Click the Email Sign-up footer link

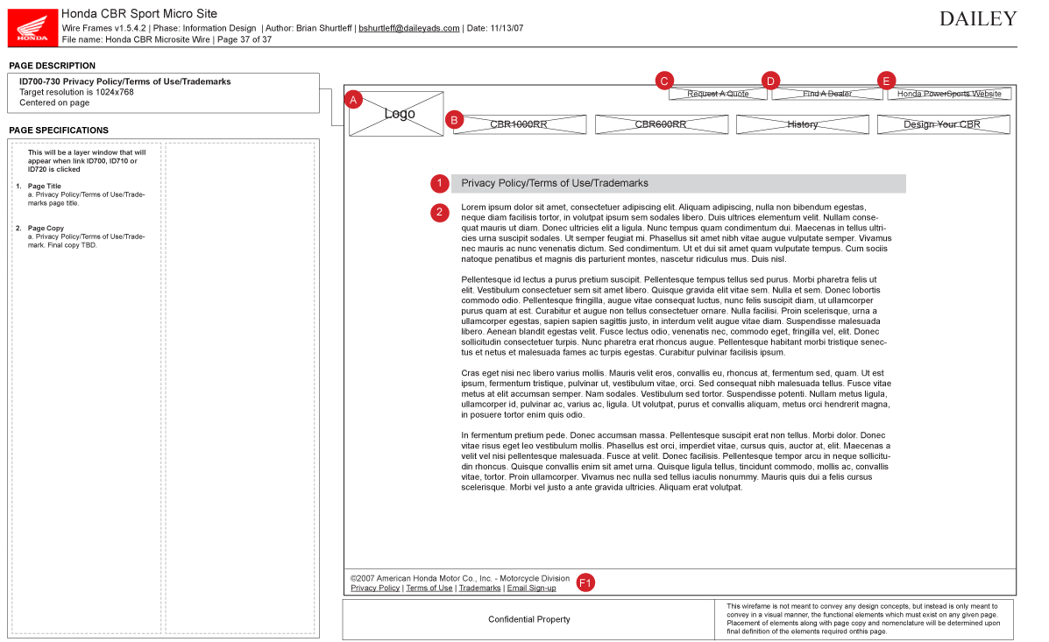[531, 589]
